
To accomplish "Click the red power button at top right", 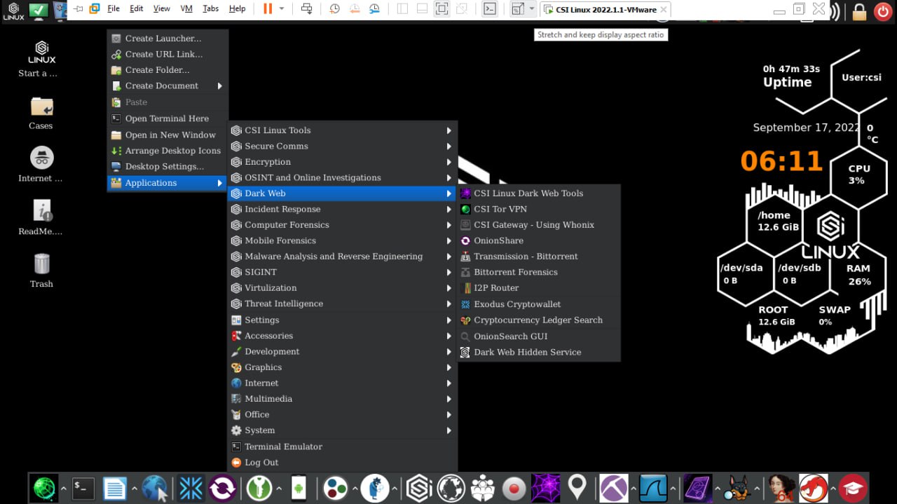I will [882, 12].
